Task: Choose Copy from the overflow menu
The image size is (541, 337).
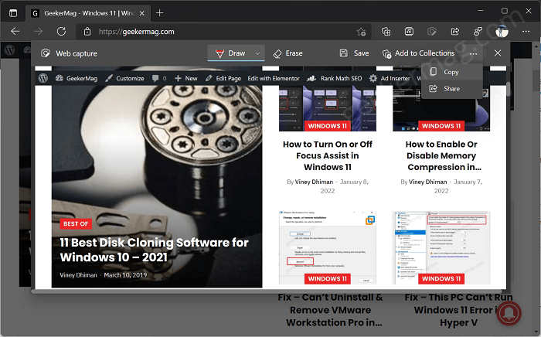Action: [x=451, y=72]
